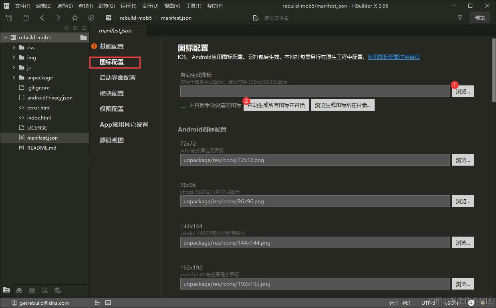The width and height of the screenshot is (496, 308).
Task: Click 预览 button in toolbar
Action: point(480,18)
